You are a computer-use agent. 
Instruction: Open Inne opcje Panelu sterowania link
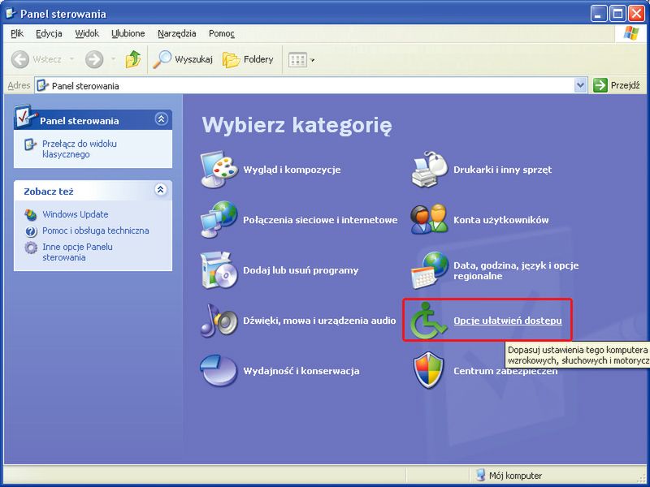77,252
